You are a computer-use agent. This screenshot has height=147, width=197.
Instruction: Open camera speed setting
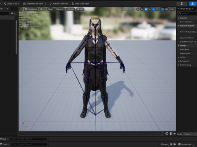tap(172, 9)
